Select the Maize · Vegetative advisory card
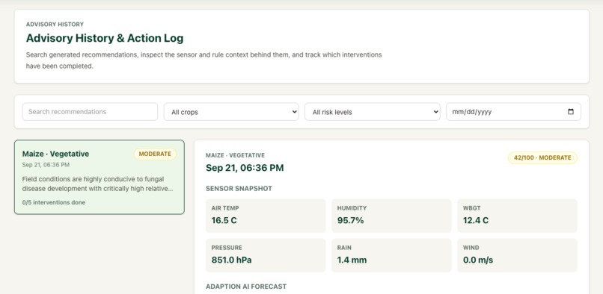The width and height of the screenshot is (603, 294). [x=100, y=177]
